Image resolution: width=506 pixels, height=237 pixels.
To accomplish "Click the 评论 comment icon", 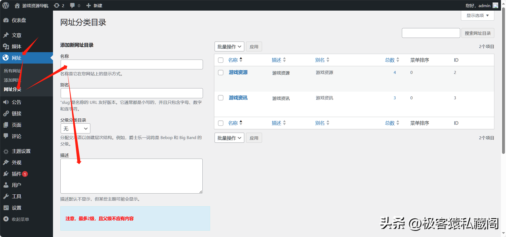I will click(6, 136).
